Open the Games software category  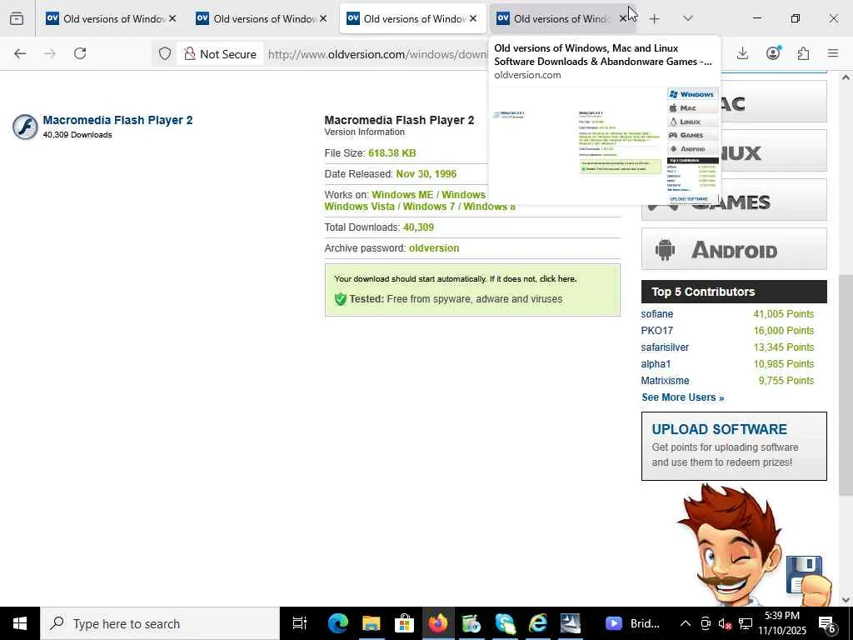point(734,201)
